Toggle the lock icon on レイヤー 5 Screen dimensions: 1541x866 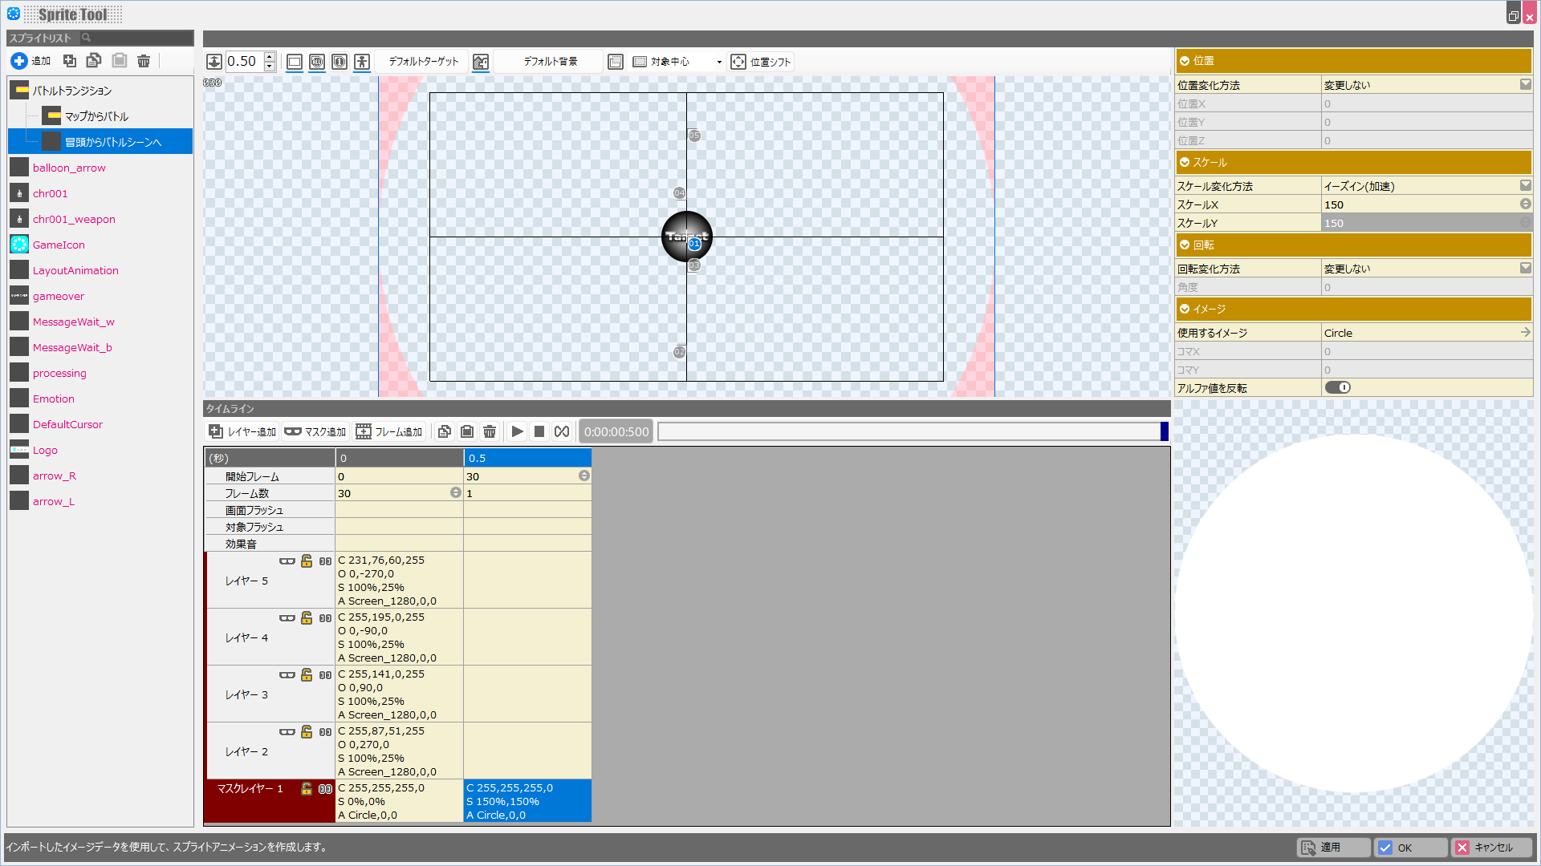point(307,561)
